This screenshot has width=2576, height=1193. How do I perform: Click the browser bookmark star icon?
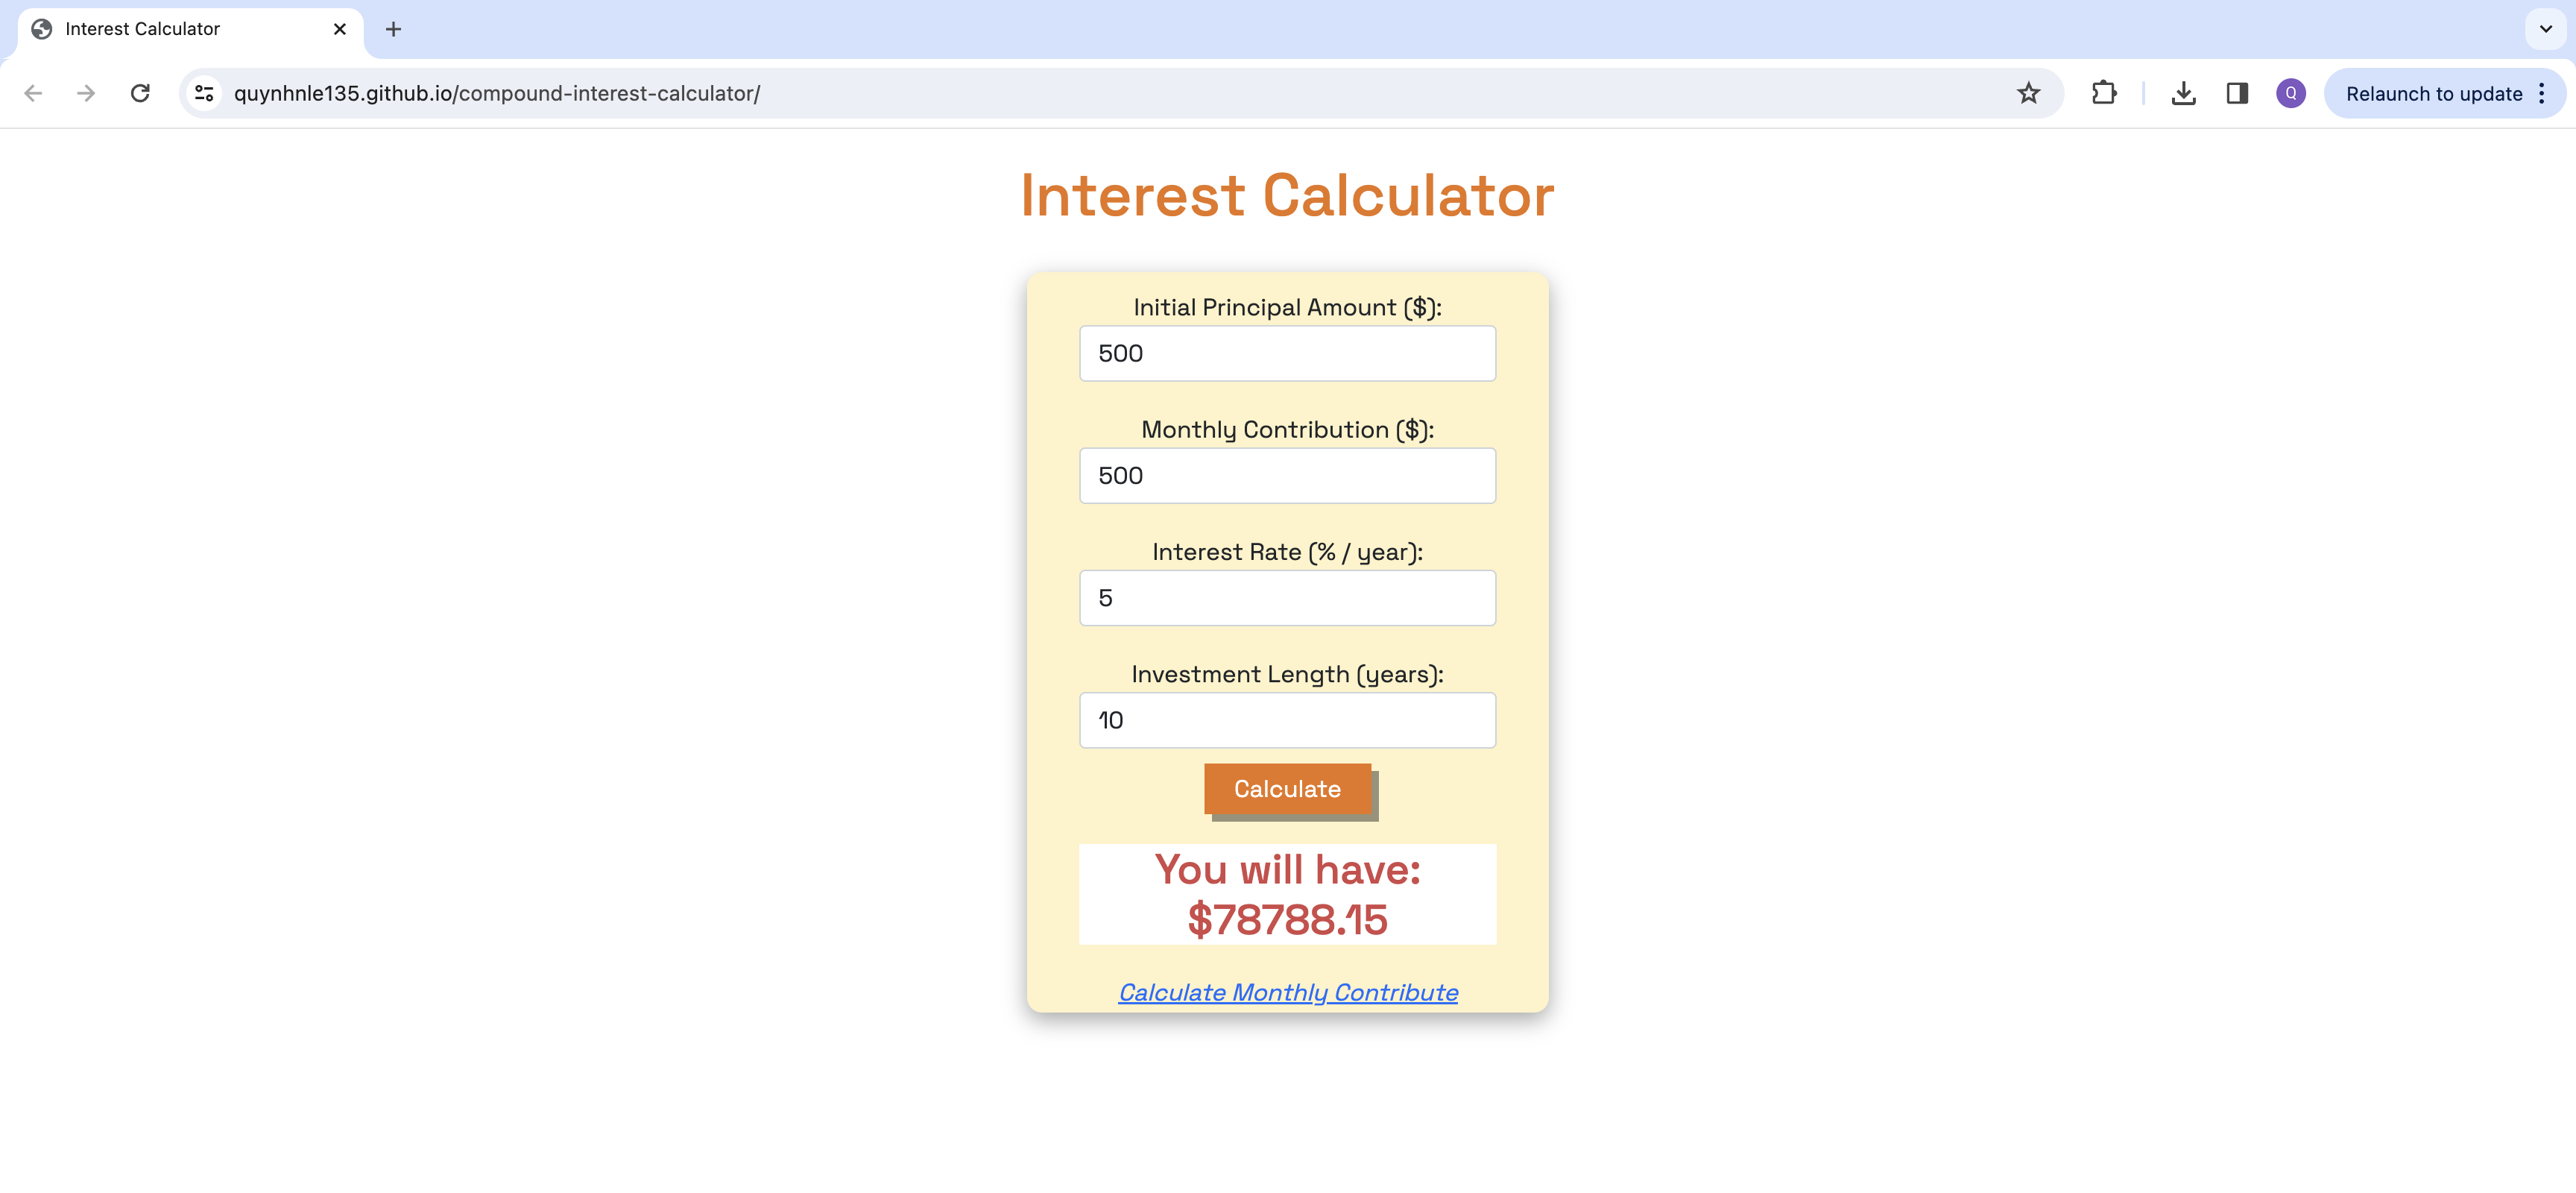pos(2029,94)
